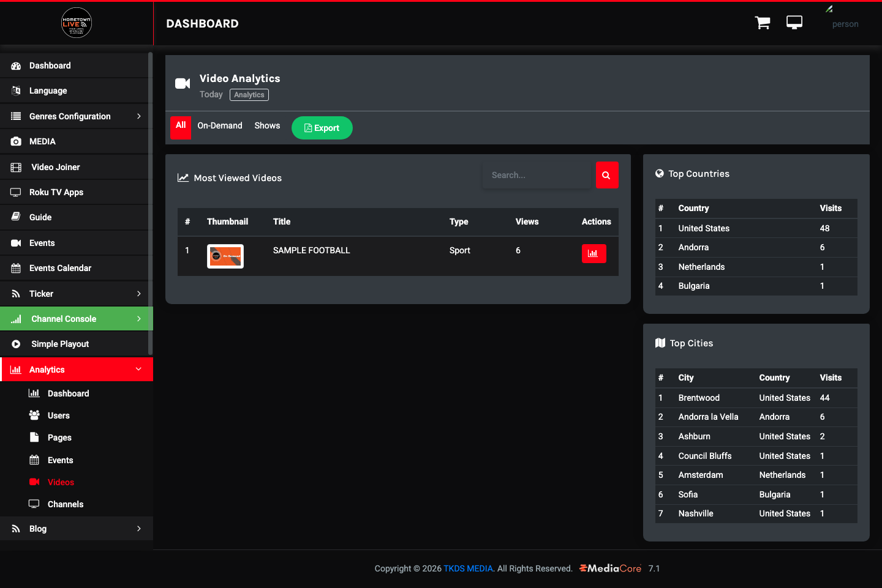Expand the Channel Console chevron
The height and width of the screenshot is (588, 882).
(x=139, y=319)
